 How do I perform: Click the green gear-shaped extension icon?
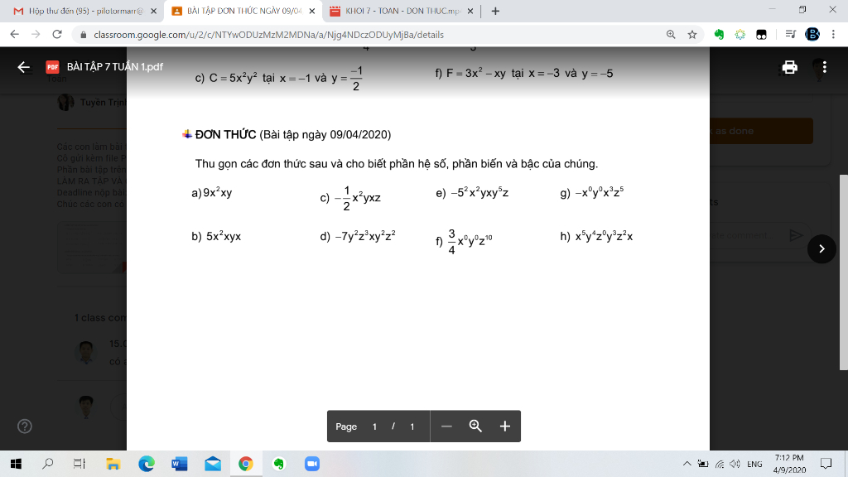click(x=740, y=35)
